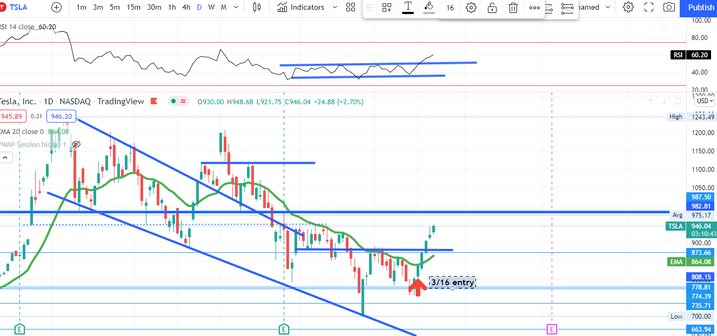Click the 982.81 horizontal line price label

(701, 206)
